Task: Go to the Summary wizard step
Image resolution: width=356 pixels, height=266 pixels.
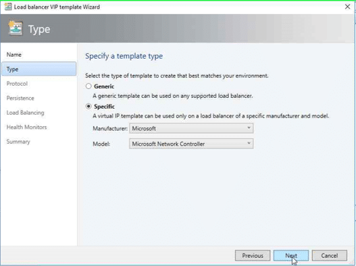Action: click(x=18, y=142)
